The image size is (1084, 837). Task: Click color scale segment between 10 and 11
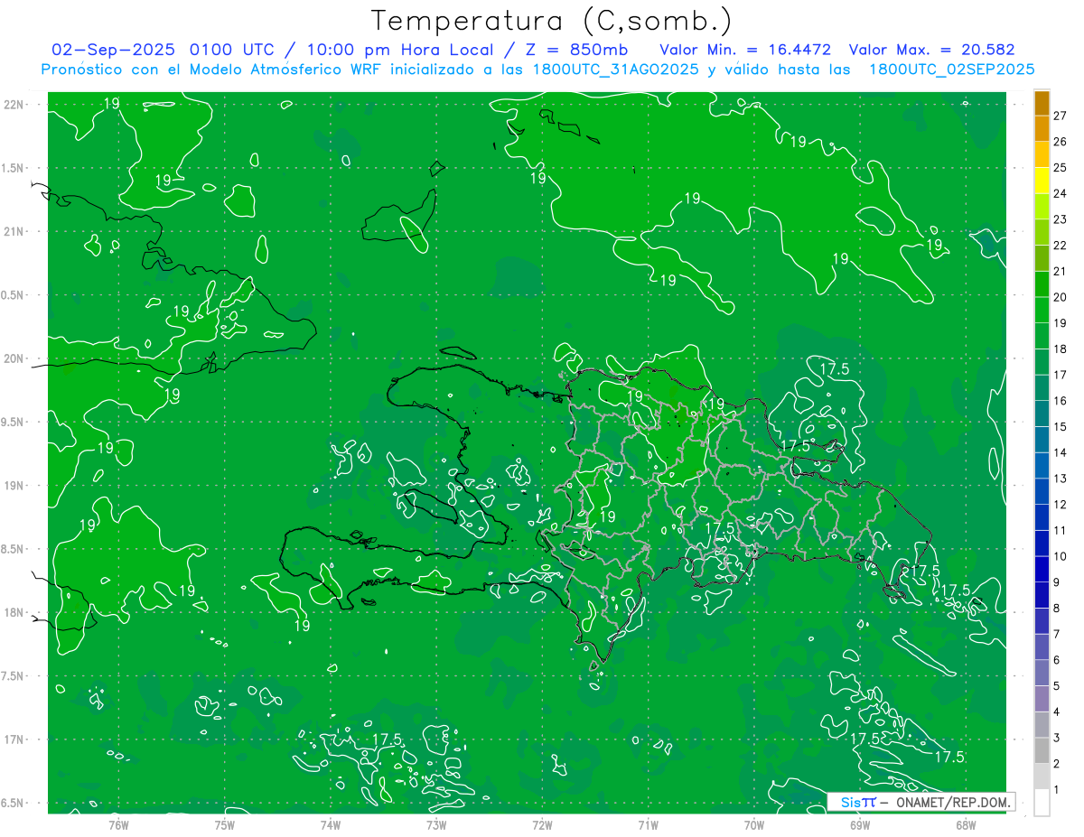click(1042, 544)
